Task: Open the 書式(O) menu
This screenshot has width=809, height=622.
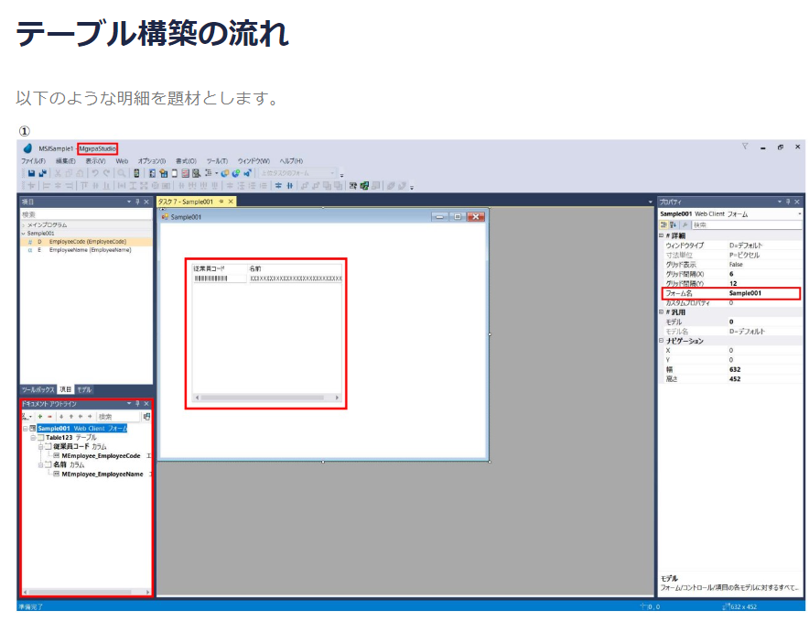Action: point(186,160)
